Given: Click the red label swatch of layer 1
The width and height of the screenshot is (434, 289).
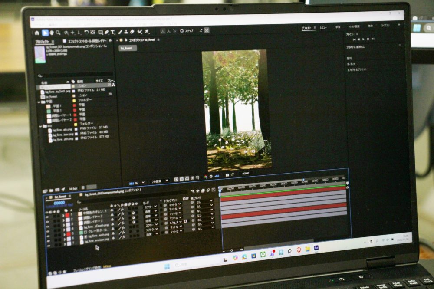Looking at the screenshot, I should (x=68, y=215).
